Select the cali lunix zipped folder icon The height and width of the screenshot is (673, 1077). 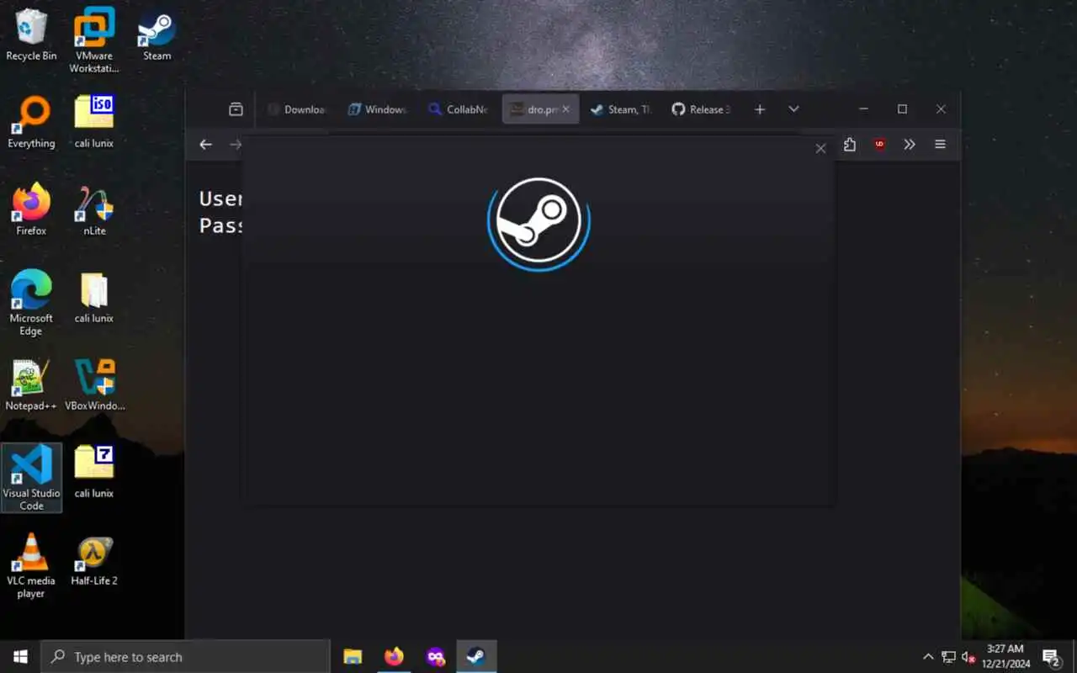coord(94,297)
